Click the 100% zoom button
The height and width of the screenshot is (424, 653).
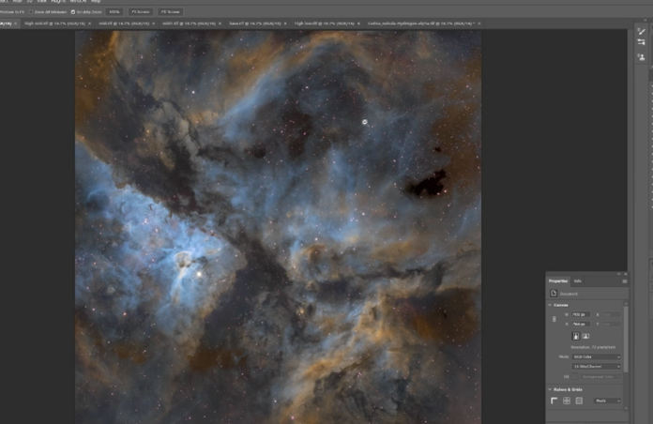(x=114, y=12)
